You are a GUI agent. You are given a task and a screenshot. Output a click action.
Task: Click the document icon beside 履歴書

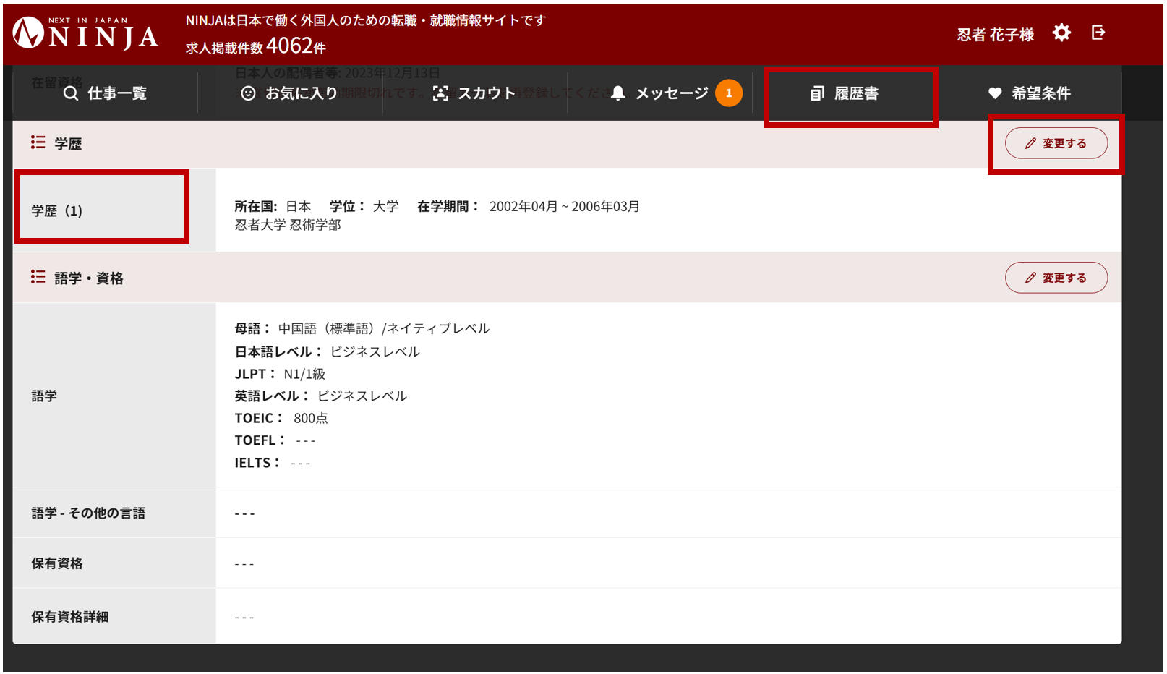pos(817,93)
